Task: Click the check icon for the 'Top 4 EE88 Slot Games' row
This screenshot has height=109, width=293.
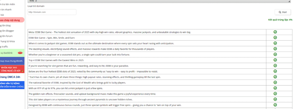Action: click(x=275, y=60)
